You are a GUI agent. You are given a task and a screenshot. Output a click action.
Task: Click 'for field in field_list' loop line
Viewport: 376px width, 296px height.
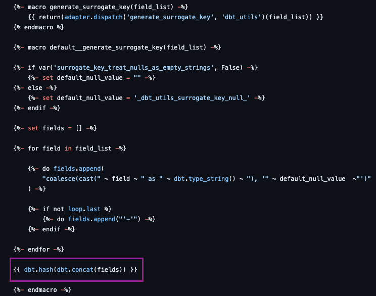(70, 149)
